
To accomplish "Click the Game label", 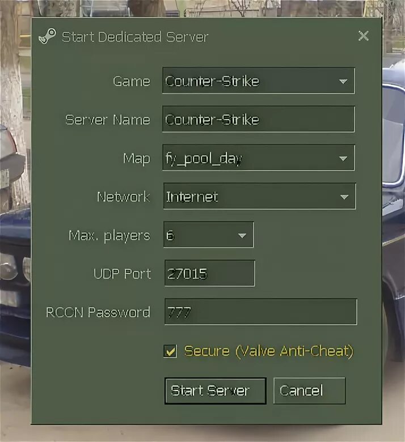I will (131, 81).
